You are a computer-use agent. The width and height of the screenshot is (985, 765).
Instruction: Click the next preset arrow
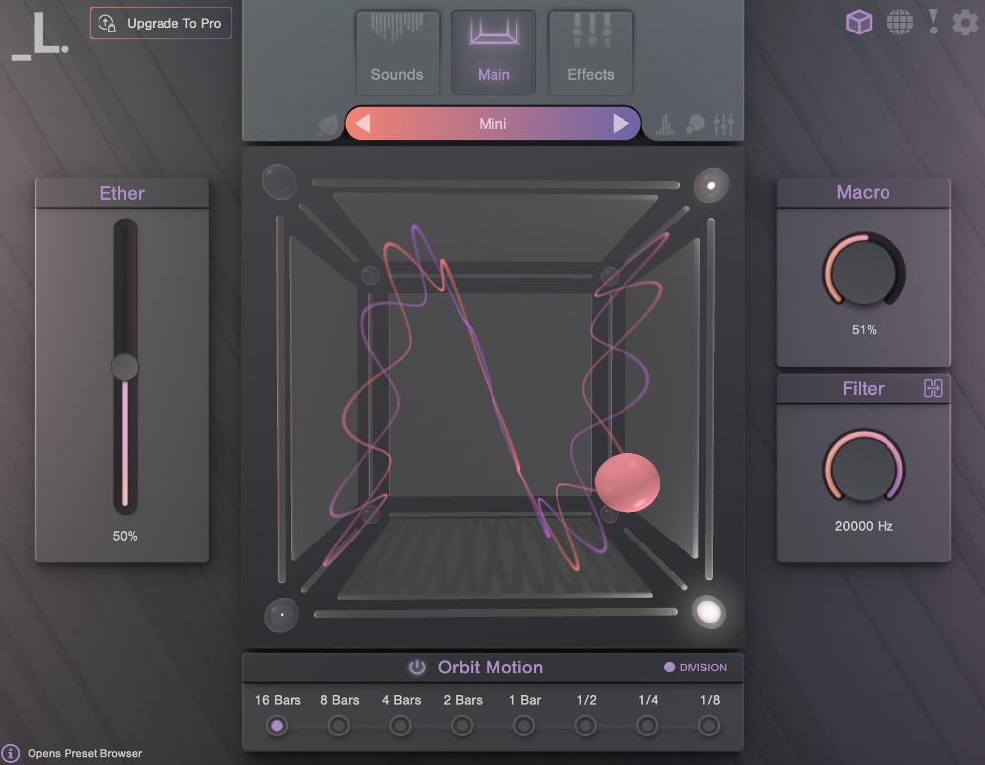pyautogui.click(x=620, y=123)
